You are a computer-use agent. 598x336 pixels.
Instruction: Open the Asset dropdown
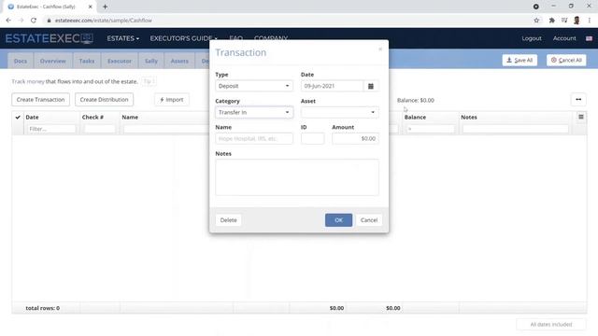[339, 112]
